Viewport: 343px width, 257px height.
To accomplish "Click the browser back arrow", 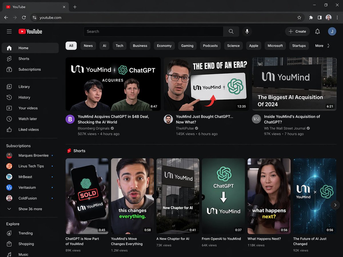I will coord(6,17).
